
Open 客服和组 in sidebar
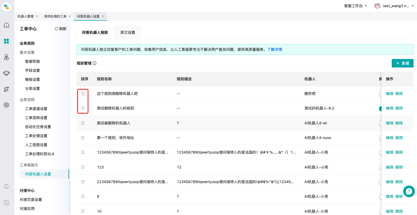tap(32, 61)
